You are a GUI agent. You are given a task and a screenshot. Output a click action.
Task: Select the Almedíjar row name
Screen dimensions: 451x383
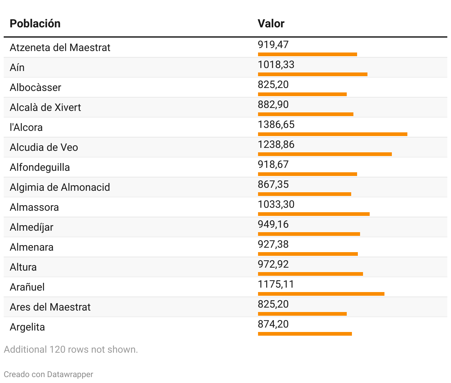(x=31, y=227)
